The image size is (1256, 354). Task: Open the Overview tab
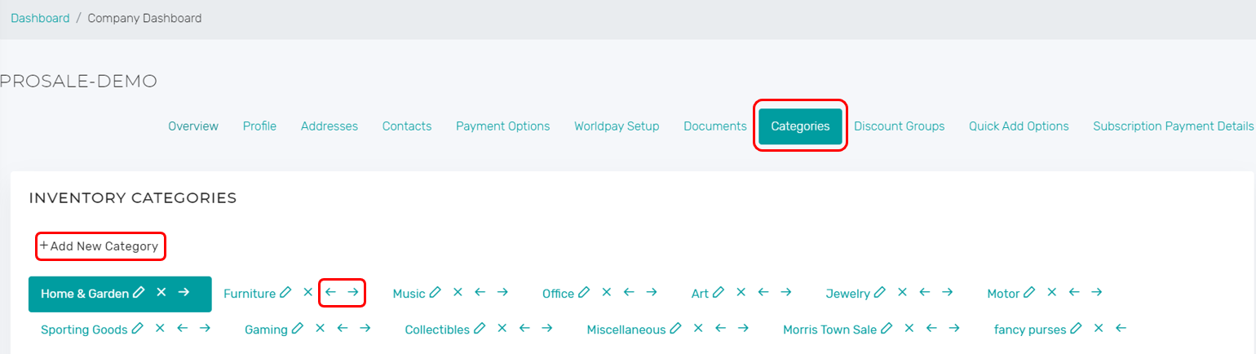point(193,126)
